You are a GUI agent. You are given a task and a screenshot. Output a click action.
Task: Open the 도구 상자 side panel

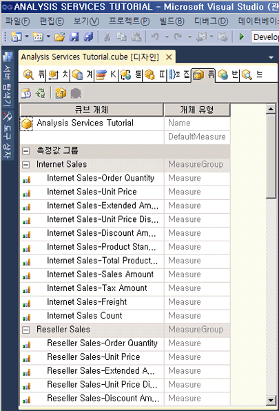(7, 135)
